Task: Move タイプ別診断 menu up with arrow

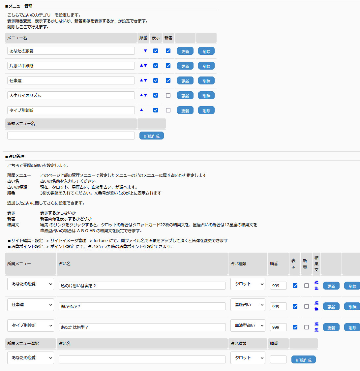Action: [x=141, y=110]
